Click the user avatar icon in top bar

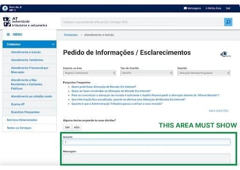5,8
